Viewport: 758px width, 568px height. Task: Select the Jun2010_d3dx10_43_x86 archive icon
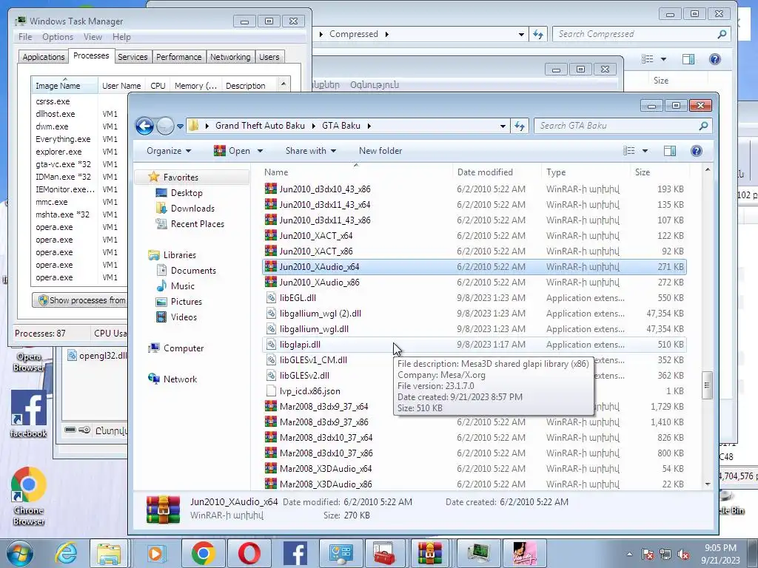click(x=271, y=189)
